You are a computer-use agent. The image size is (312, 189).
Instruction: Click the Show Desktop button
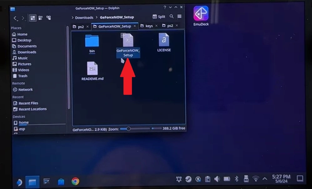(x=300, y=178)
